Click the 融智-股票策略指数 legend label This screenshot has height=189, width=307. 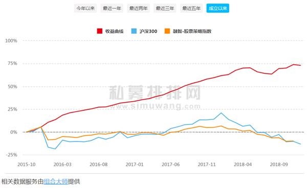(192, 31)
